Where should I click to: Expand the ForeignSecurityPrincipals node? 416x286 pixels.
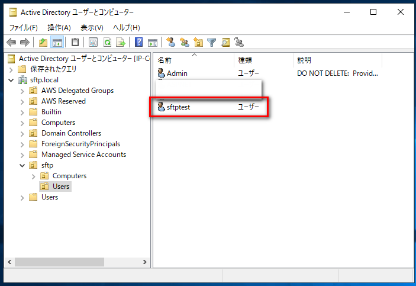[x=22, y=144]
